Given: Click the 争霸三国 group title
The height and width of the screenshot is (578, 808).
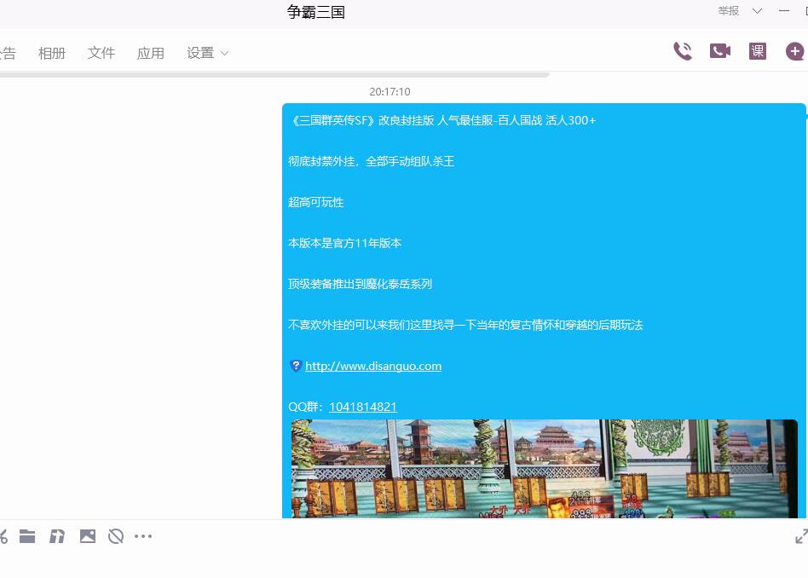Looking at the screenshot, I should pos(316,12).
